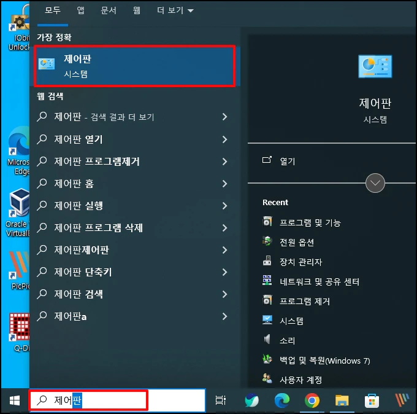Open the PicPick desktop shortcut
The image size is (417, 414).
point(20,270)
